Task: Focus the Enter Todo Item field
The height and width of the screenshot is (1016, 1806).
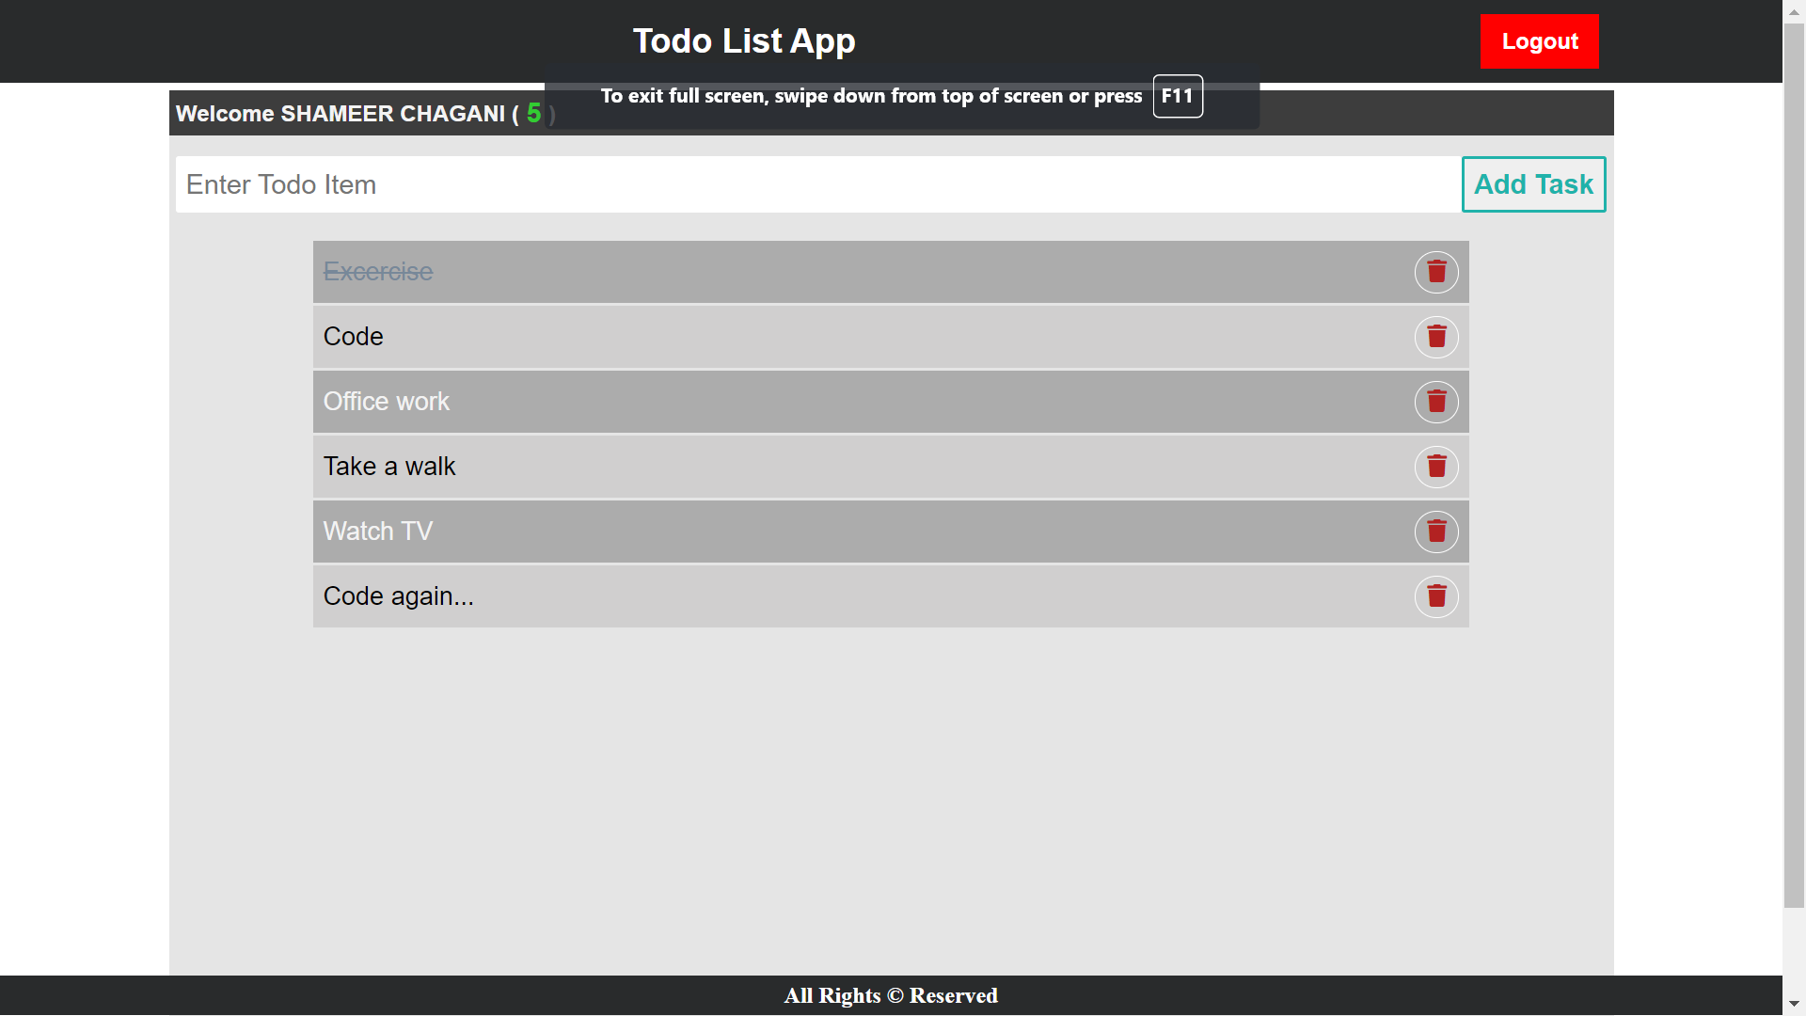Action: [818, 184]
